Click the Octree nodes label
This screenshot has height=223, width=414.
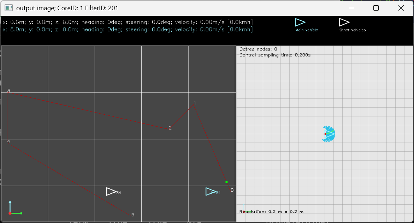(x=258, y=49)
